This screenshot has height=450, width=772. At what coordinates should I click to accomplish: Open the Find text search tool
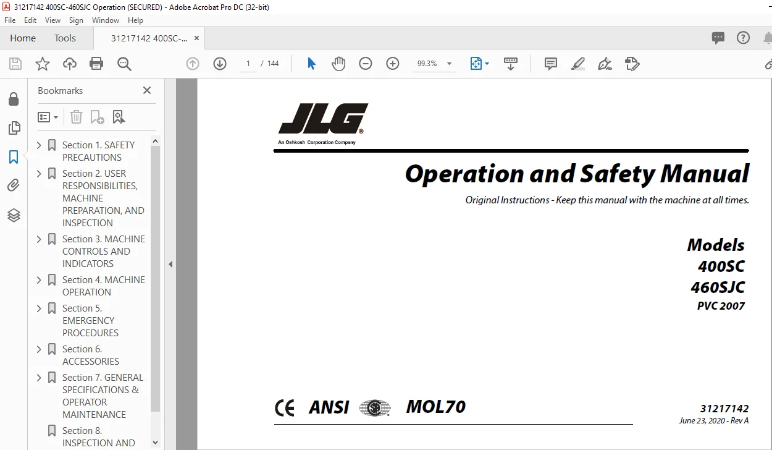pyautogui.click(x=124, y=64)
